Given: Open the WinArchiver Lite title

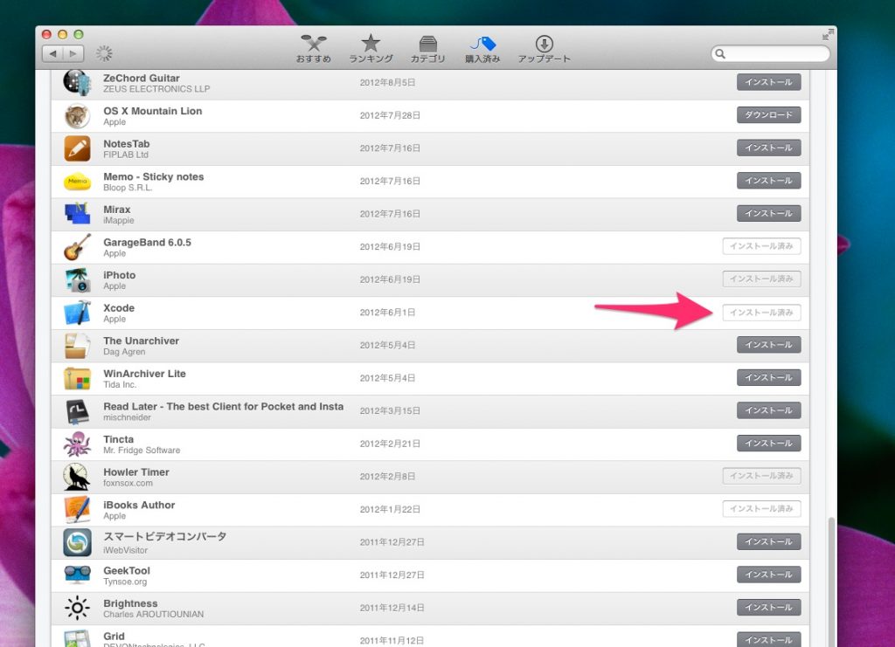Looking at the screenshot, I should [144, 374].
